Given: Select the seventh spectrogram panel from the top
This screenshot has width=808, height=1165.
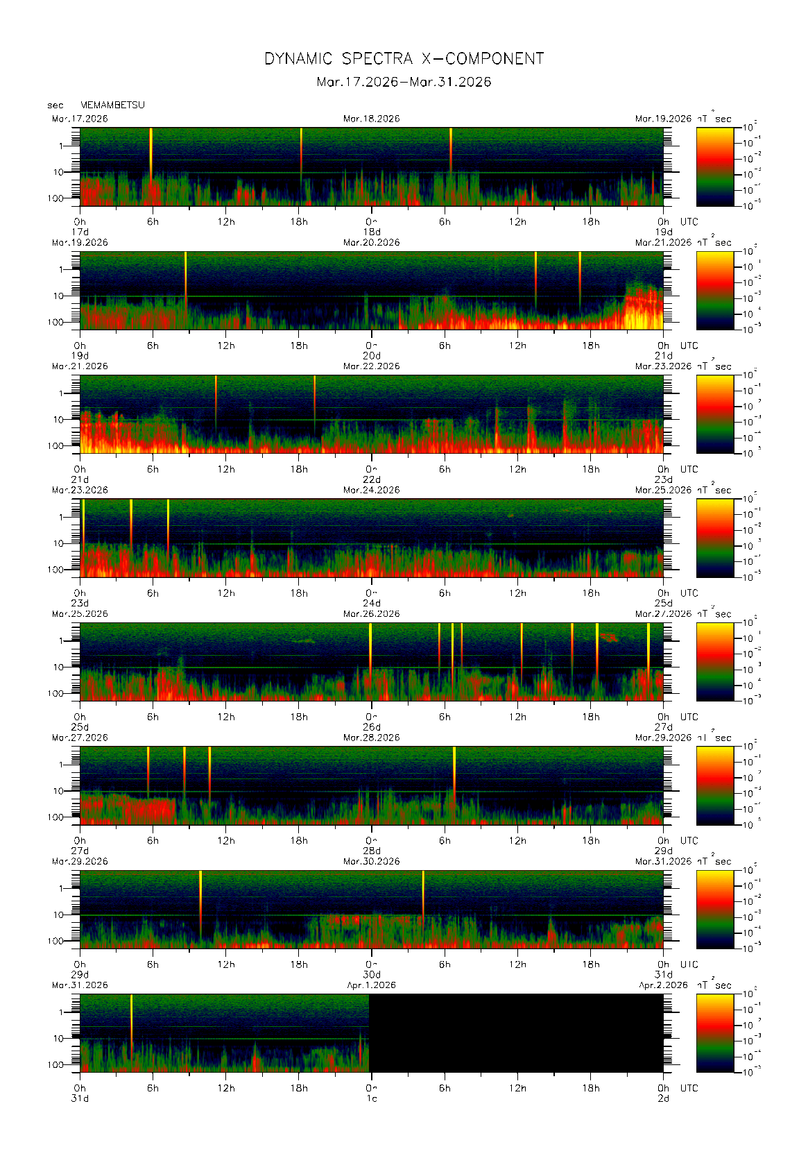Looking at the screenshot, I should [371, 909].
